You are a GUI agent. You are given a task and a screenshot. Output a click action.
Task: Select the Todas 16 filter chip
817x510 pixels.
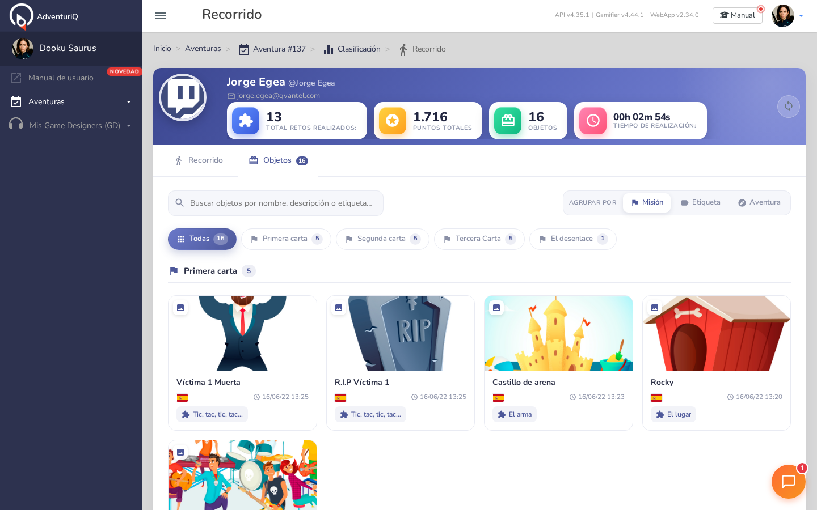[202, 239]
